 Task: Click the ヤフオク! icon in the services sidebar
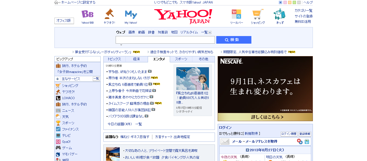(58, 92)
